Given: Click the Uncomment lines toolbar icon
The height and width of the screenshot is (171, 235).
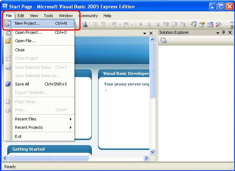Looking at the screenshot, I should coord(103,24).
